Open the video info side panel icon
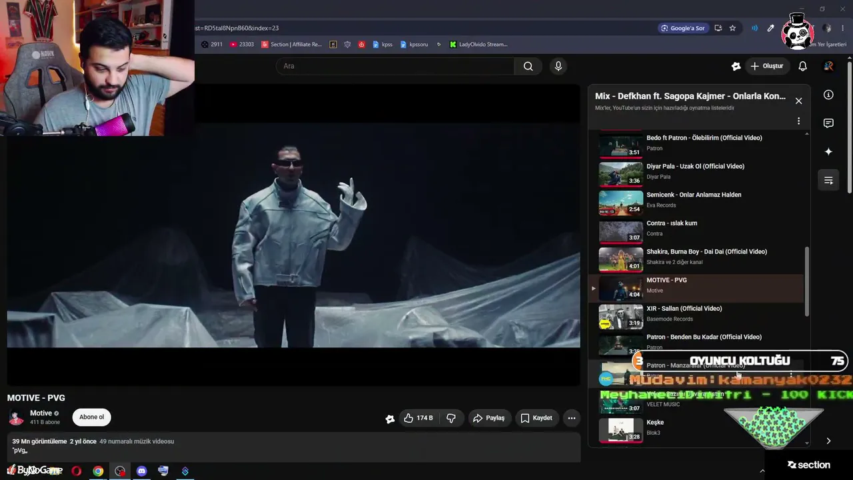853x480 pixels. tap(828, 95)
